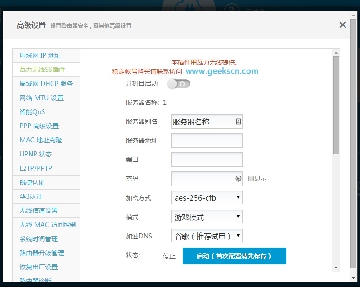Check the 显示 password checkbox

coord(251,179)
